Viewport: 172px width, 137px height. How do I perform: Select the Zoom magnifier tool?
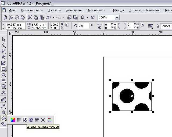[x=3, y=51]
